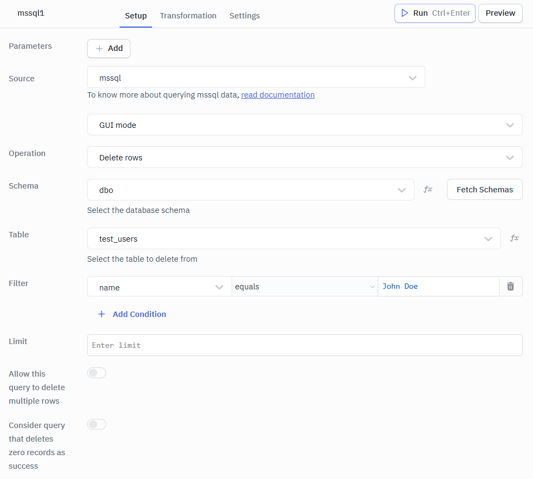The width and height of the screenshot is (533, 479).
Task: Click the Operation label
Action: point(27,153)
